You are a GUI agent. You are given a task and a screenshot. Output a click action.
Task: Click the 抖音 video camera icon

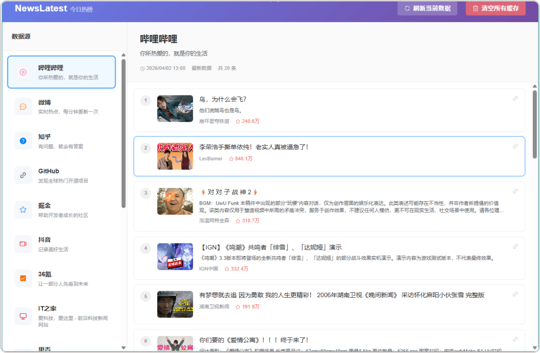click(x=23, y=244)
